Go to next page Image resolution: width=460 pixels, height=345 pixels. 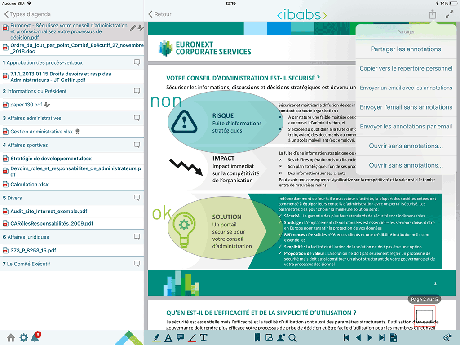pos(370,338)
